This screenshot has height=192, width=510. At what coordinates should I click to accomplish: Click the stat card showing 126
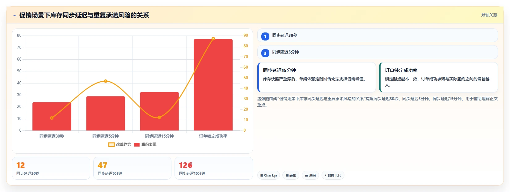214,168
